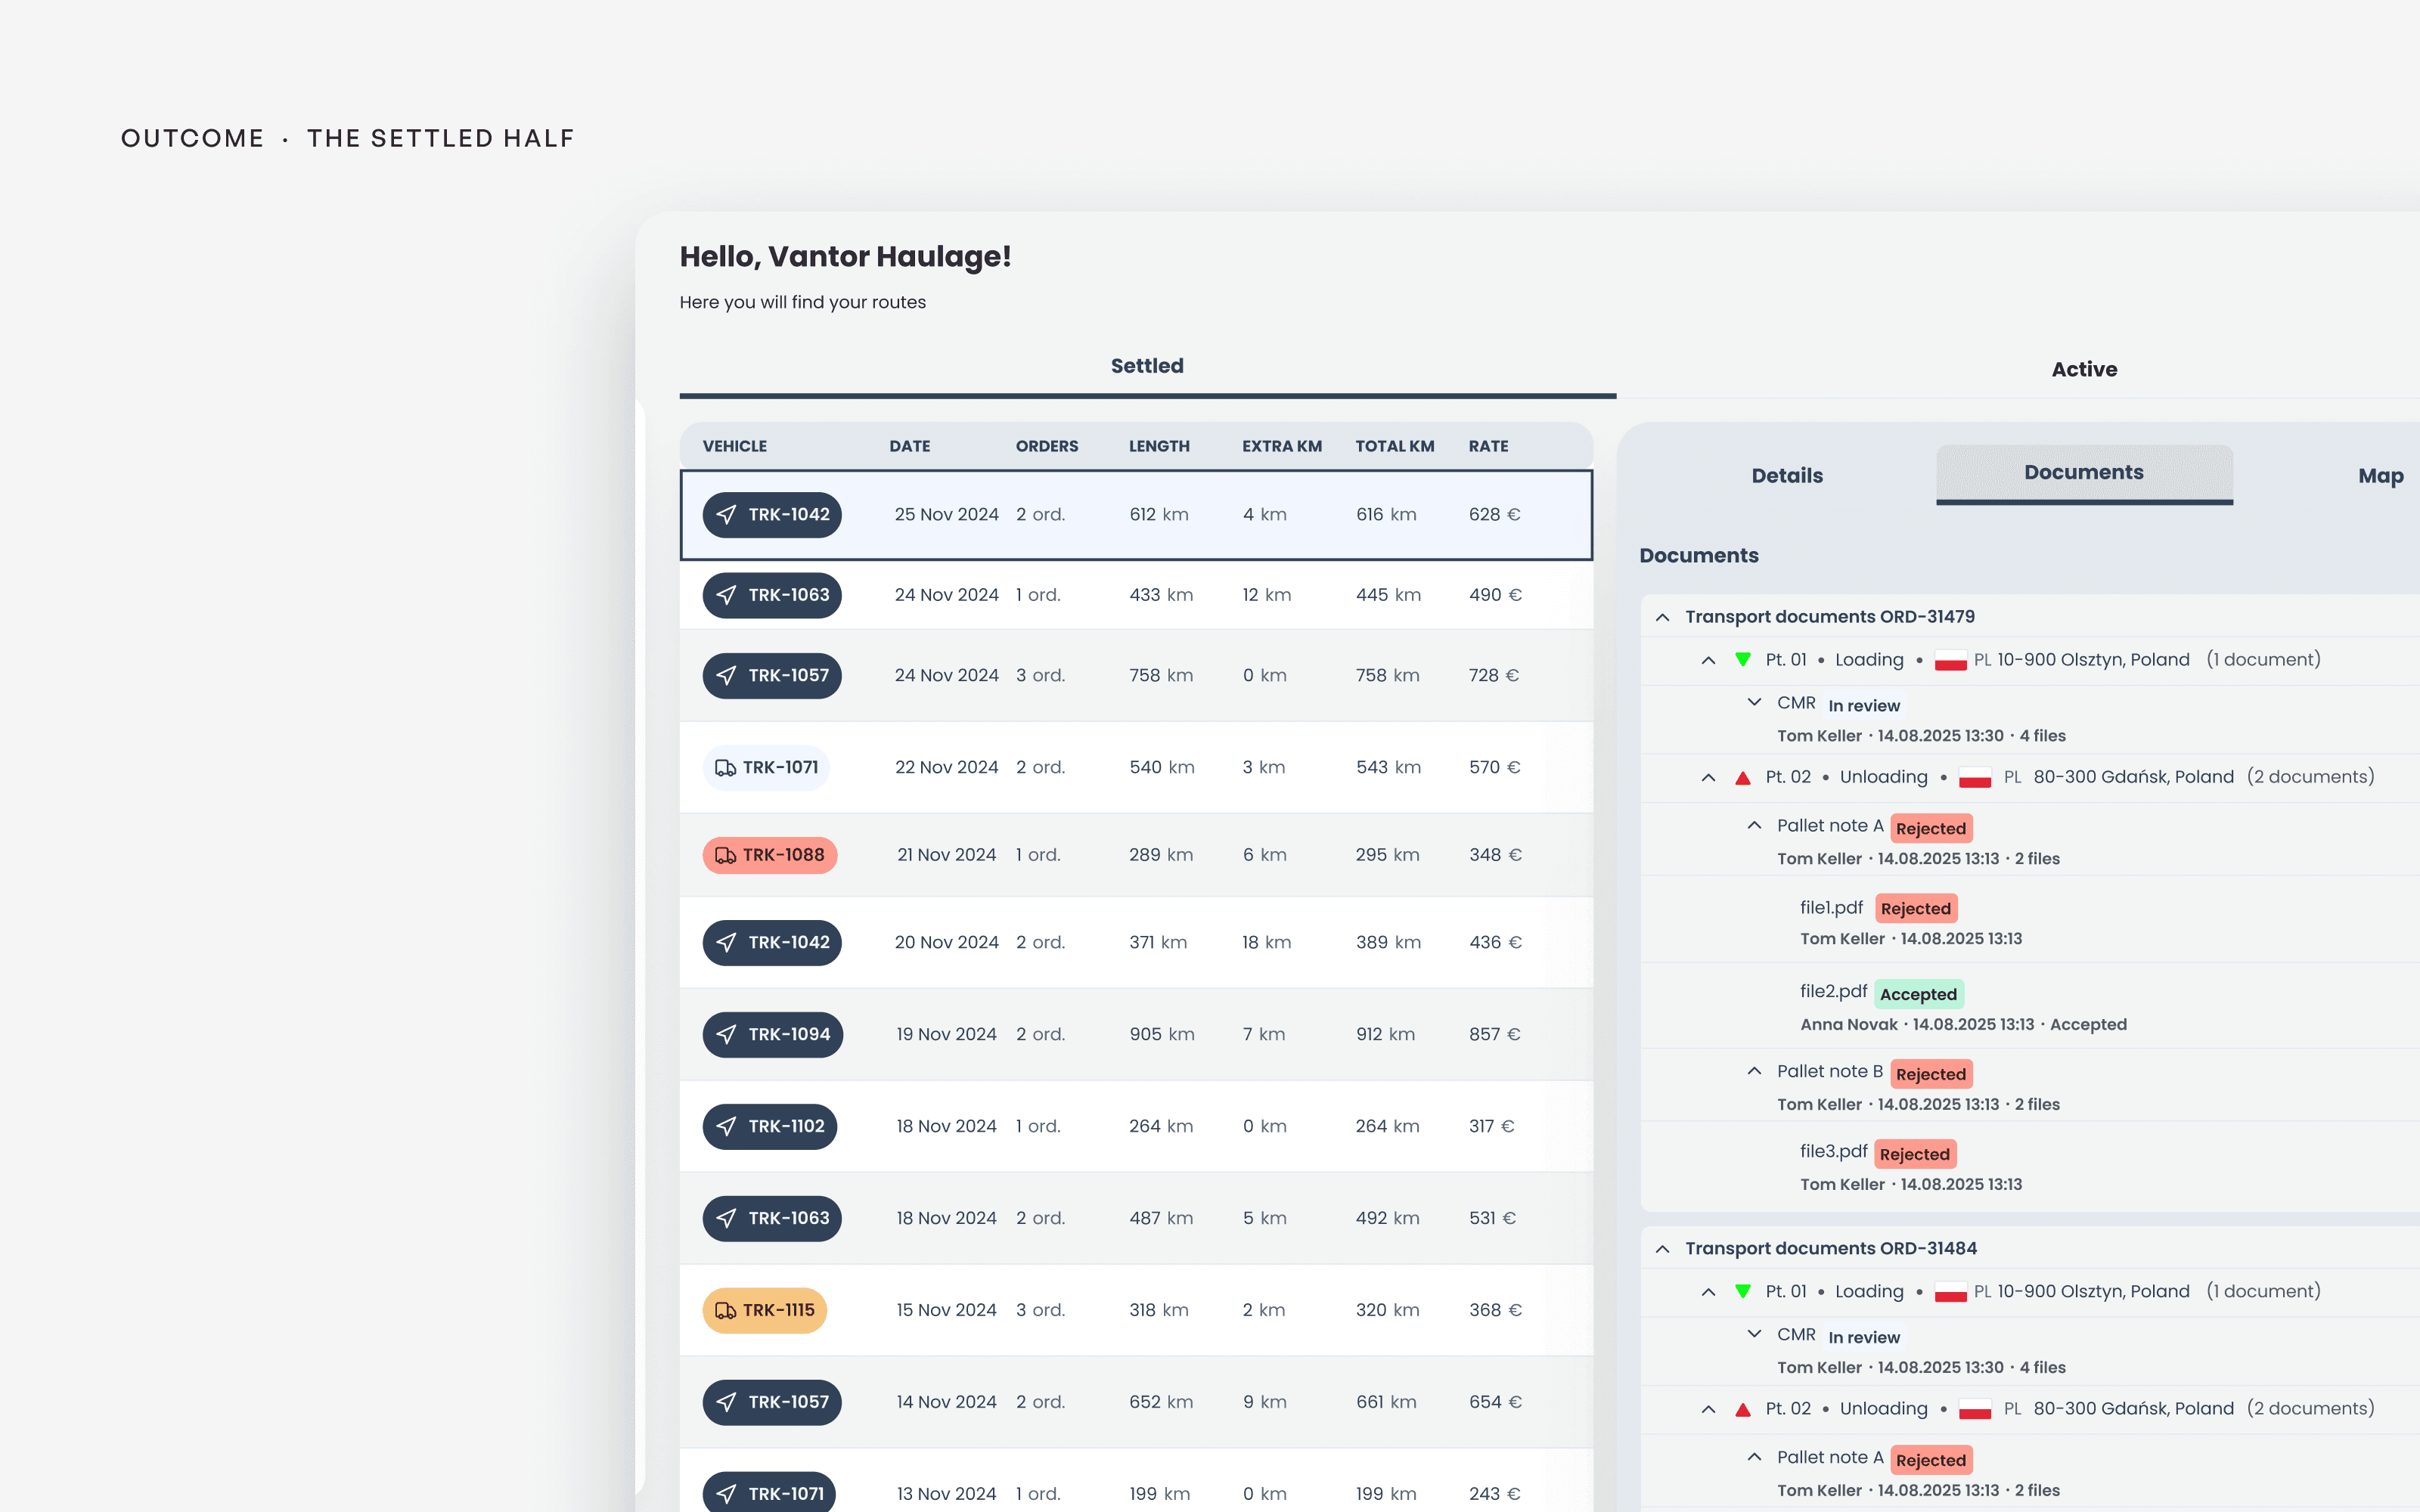Click the 19 Nov 2024 date cell
The width and height of the screenshot is (2420, 1512).
[946, 1034]
